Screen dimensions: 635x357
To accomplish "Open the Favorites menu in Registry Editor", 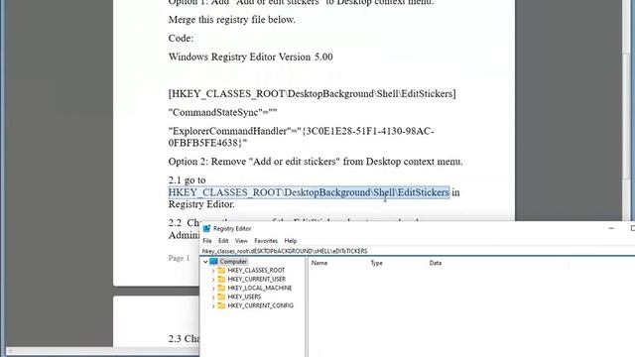I will [x=266, y=241].
